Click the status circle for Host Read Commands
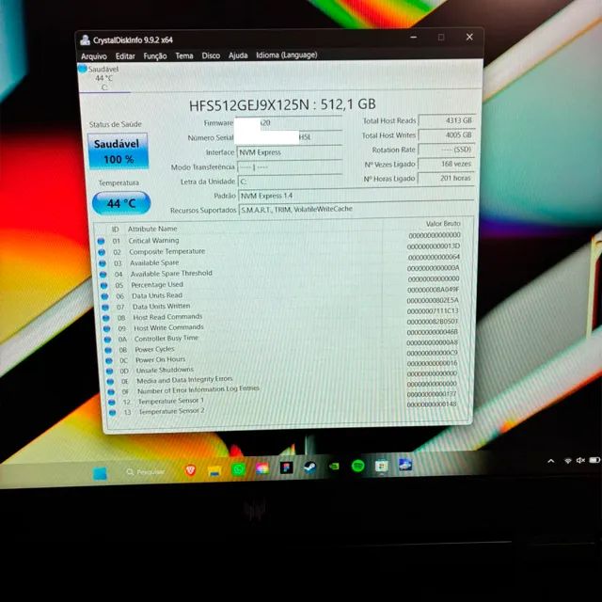The image size is (602, 602). tap(106, 318)
